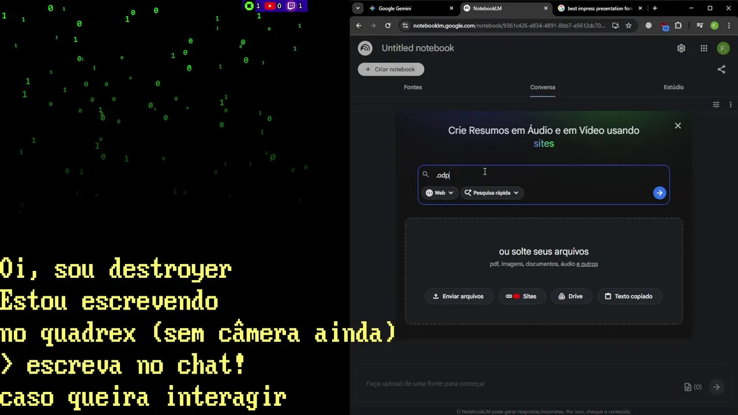Open the Estúdio tab
Image resolution: width=738 pixels, height=415 pixels.
point(673,87)
